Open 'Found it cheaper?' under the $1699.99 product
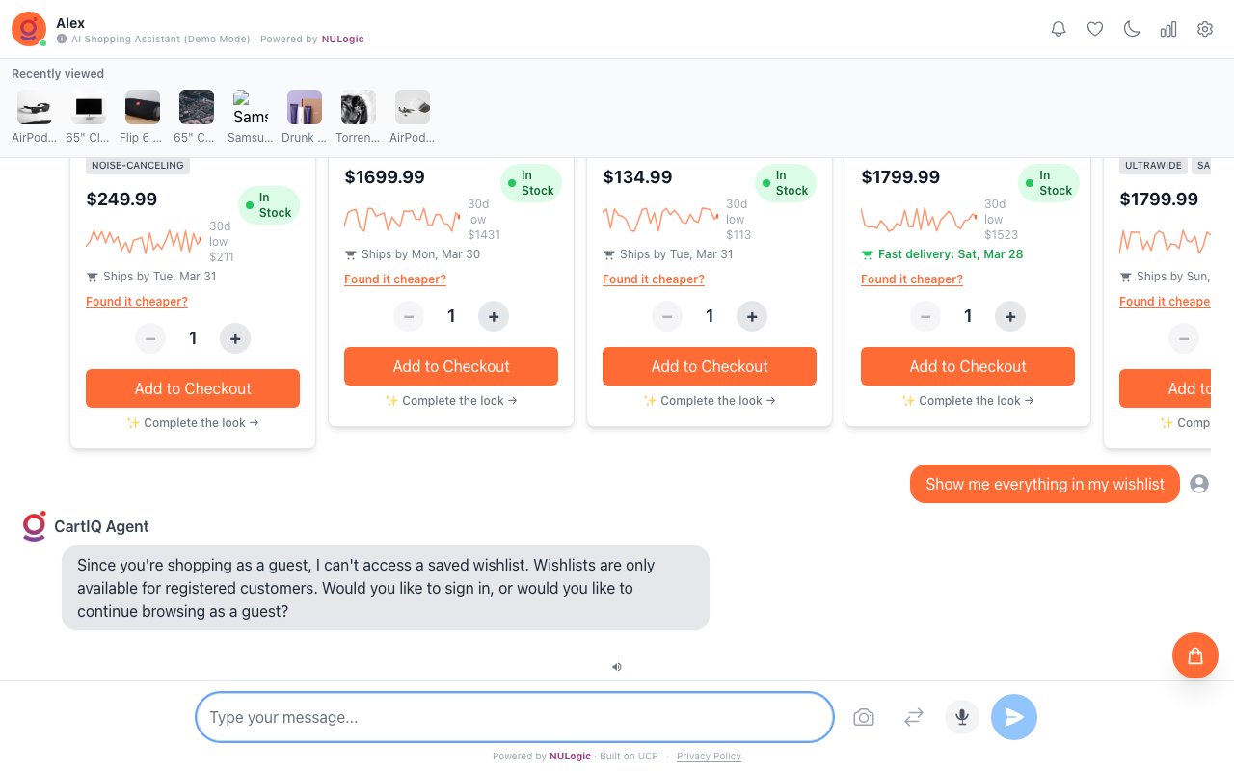 coord(395,279)
